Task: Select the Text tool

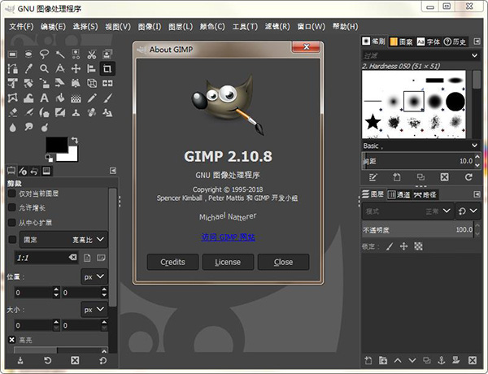Action: tap(44, 98)
